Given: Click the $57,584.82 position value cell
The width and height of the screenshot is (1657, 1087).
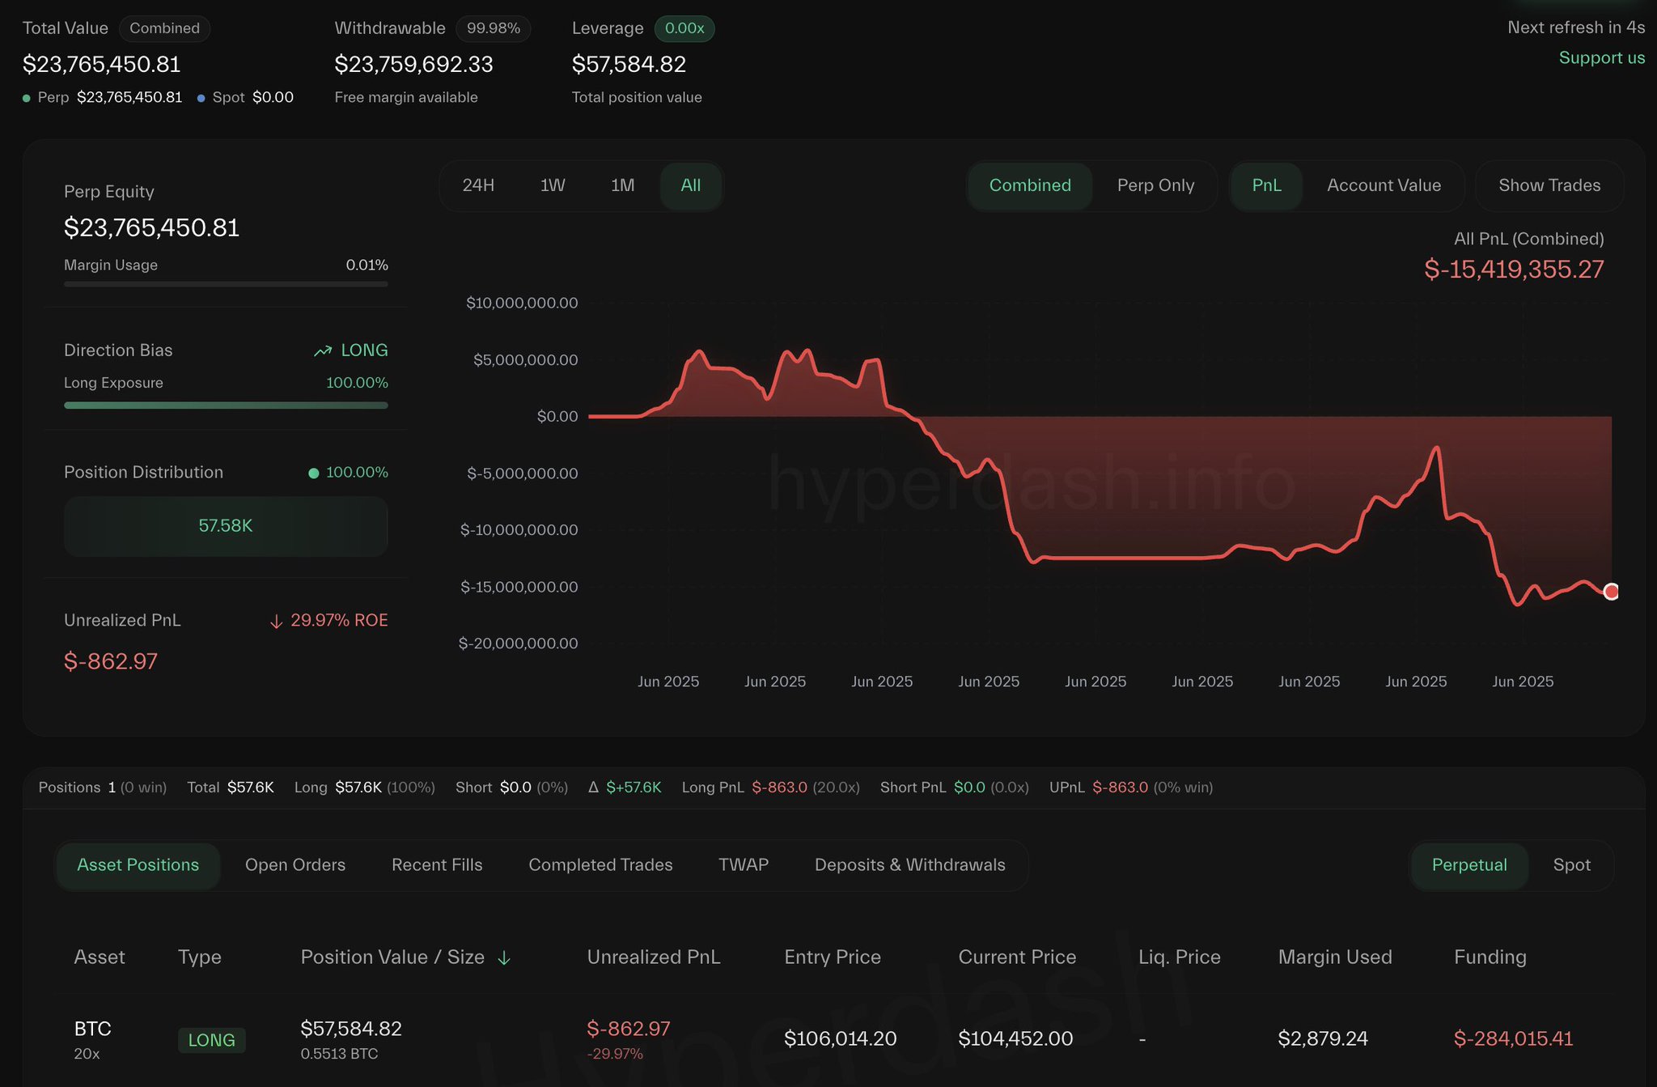Looking at the screenshot, I should pos(351,1029).
